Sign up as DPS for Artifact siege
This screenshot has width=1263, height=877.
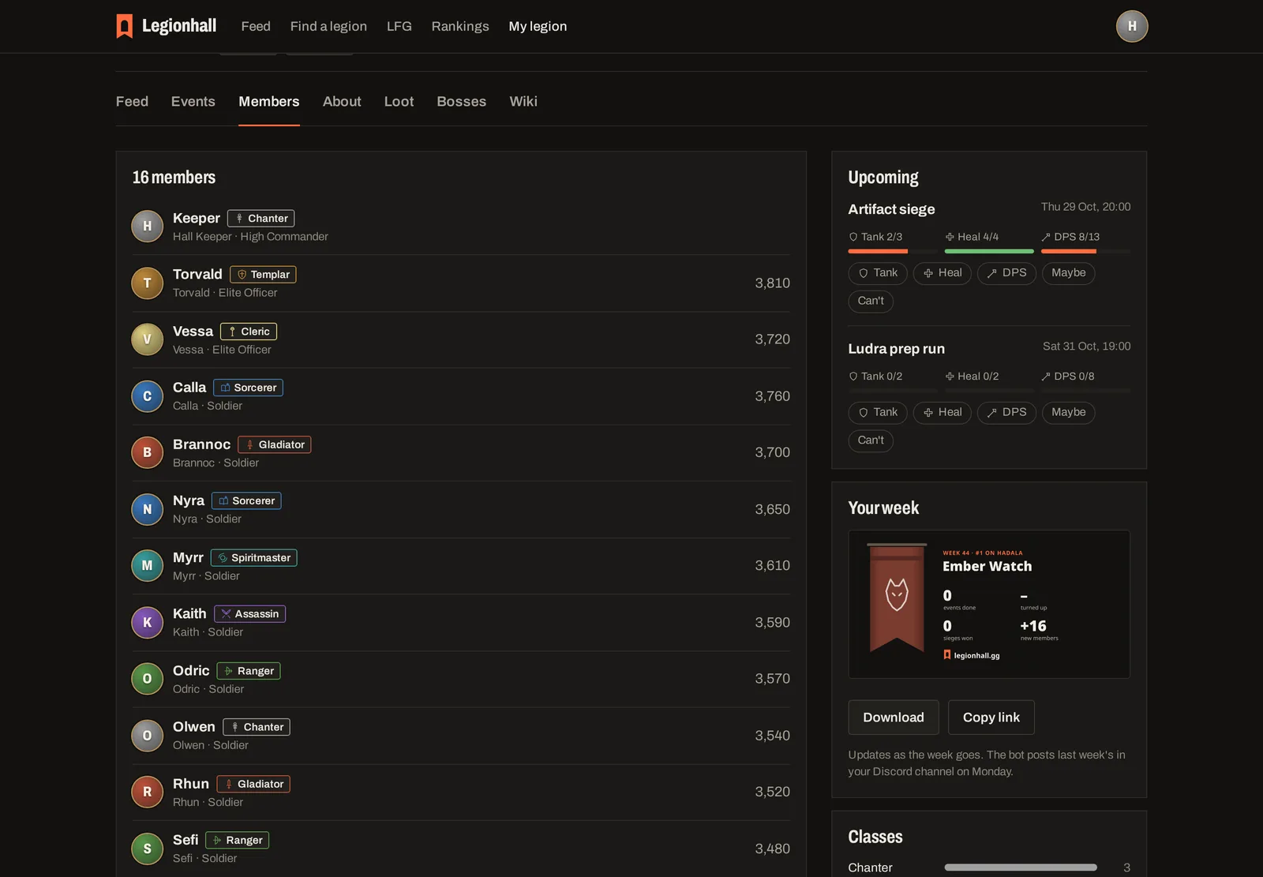tap(1006, 273)
